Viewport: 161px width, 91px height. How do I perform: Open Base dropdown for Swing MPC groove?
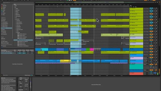(x=16, y=52)
